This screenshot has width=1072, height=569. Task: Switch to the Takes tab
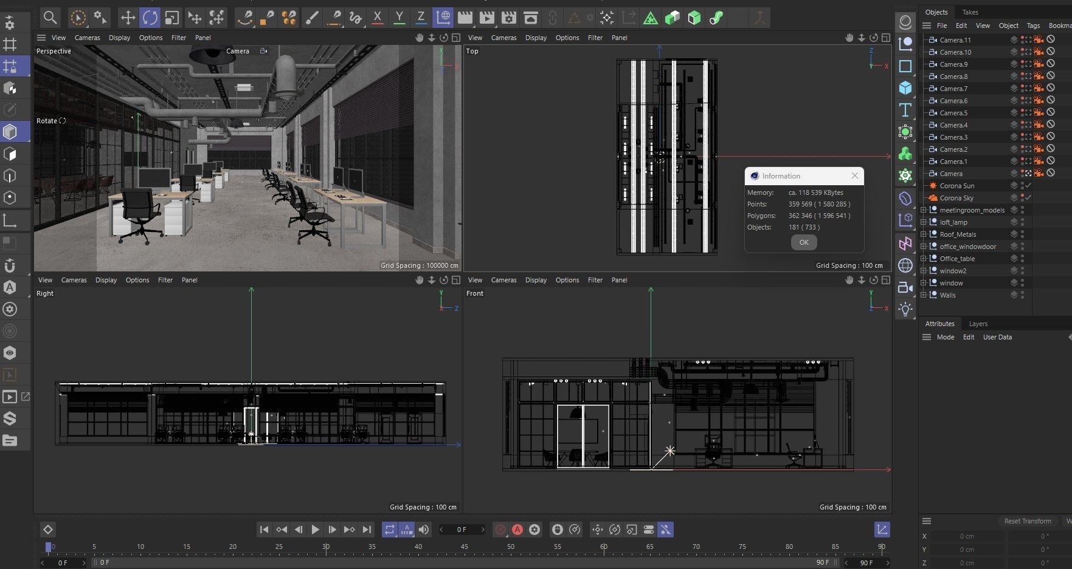coord(970,12)
